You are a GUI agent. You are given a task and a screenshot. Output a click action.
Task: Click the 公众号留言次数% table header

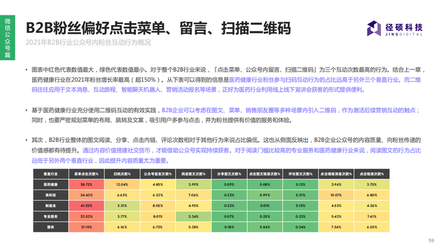coord(157,174)
